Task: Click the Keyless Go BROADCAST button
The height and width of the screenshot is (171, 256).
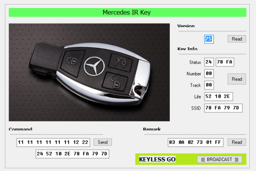Action: (x=220, y=159)
